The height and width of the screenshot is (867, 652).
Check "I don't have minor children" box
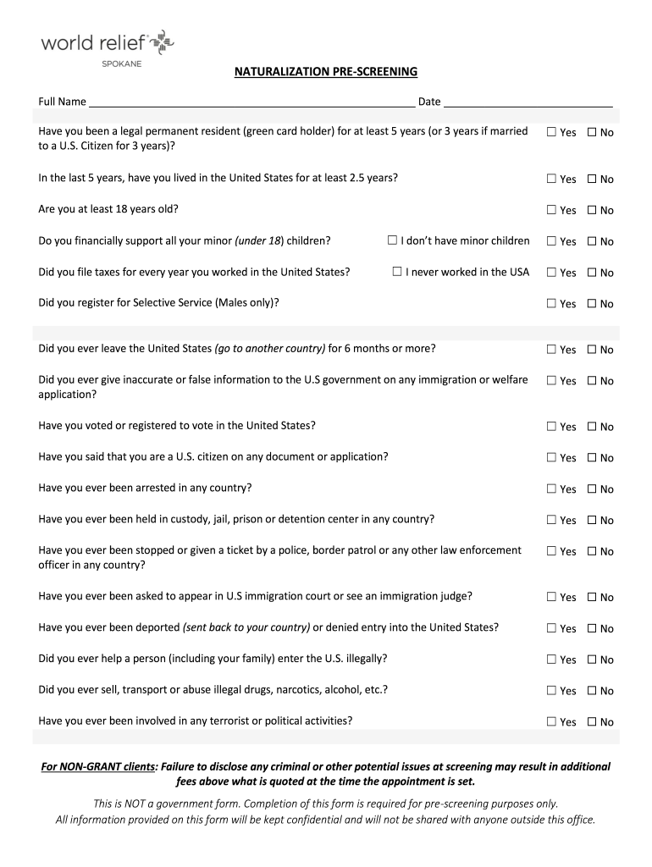coord(392,240)
